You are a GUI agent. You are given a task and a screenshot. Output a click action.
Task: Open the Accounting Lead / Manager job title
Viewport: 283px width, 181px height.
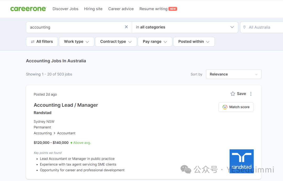[66, 105]
